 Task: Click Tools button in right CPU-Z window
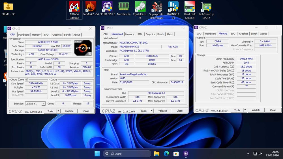click(x=237, y=110)
